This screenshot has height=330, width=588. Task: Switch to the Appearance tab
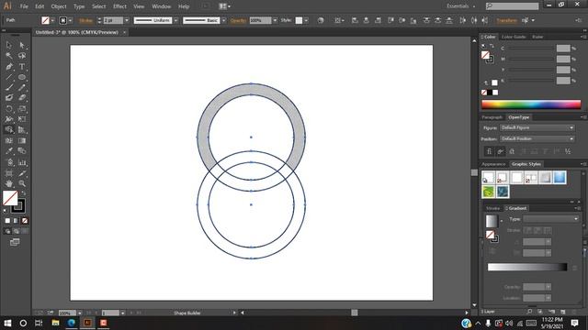pos(493,164)
